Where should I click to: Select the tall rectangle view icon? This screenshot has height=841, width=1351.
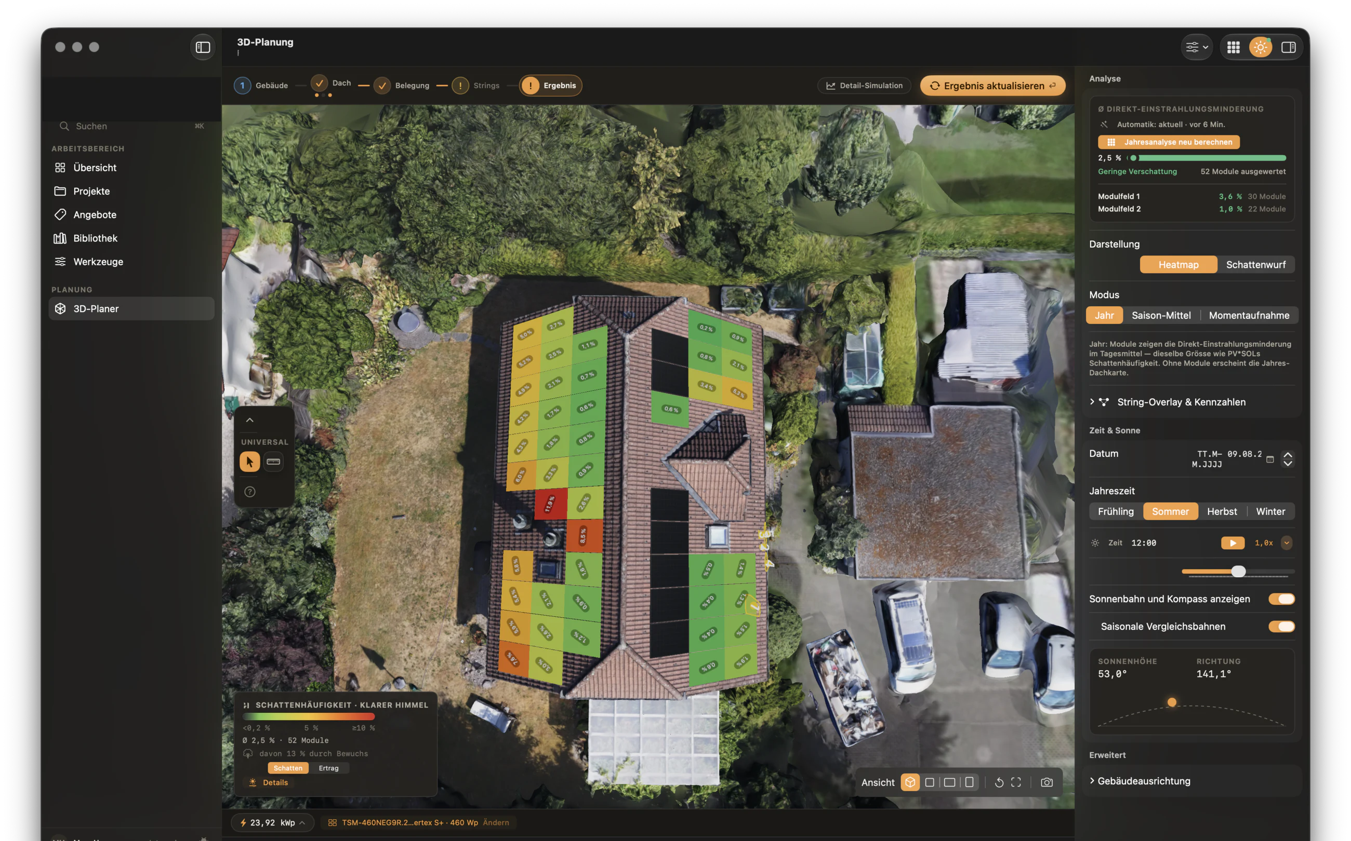(969, 783)
